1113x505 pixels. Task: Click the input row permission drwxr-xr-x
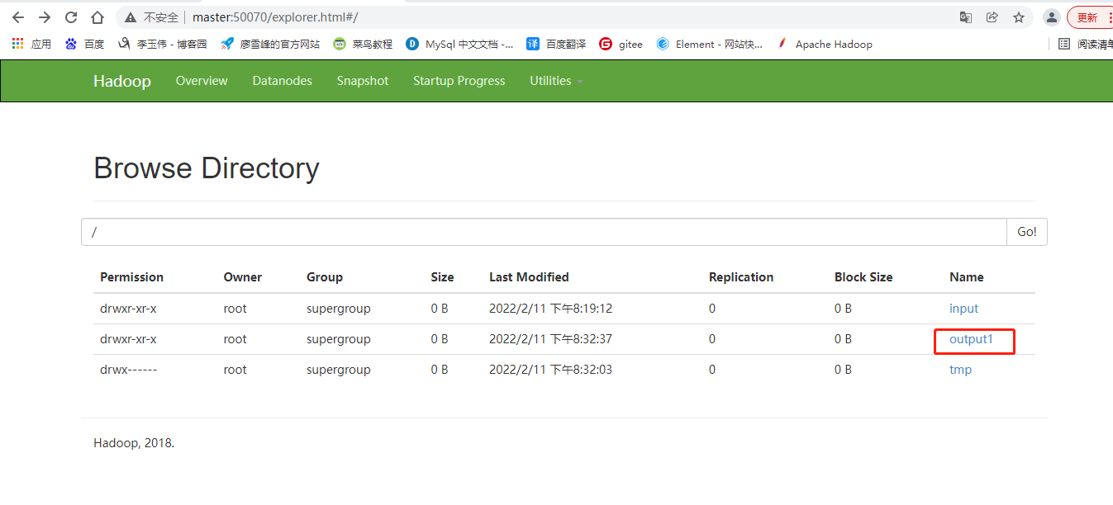[x=128, y=309]
